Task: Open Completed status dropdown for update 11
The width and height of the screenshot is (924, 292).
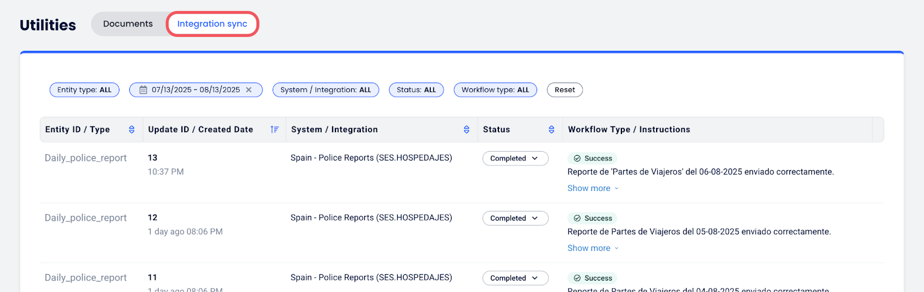Action: coord(515,278)
